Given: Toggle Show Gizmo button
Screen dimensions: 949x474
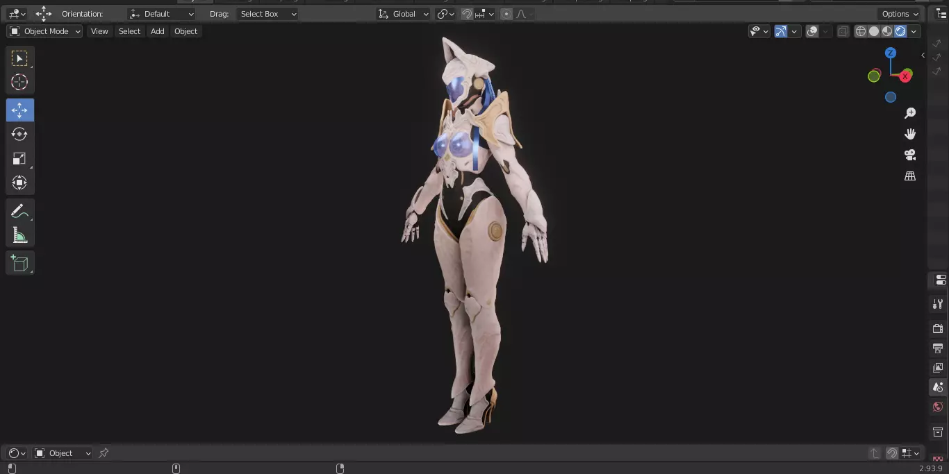Looking at the screenshot, I should coord(781,31).
